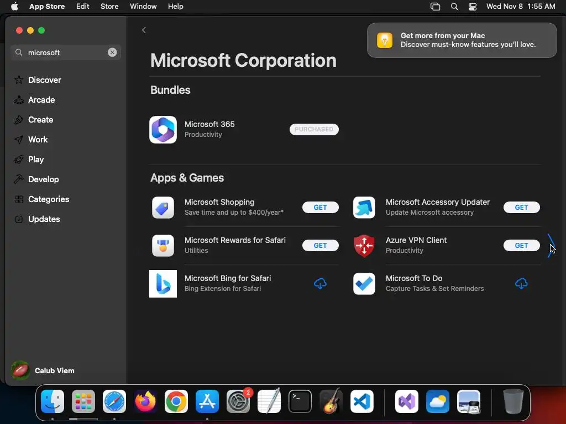Screen dimensions: 566x424
Task: Open Preview app in the Dock
Action: (469, 401)
